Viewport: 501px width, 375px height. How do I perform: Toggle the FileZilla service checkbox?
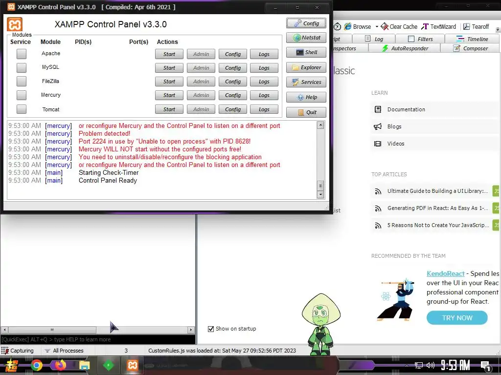click(x=22, y=82)
